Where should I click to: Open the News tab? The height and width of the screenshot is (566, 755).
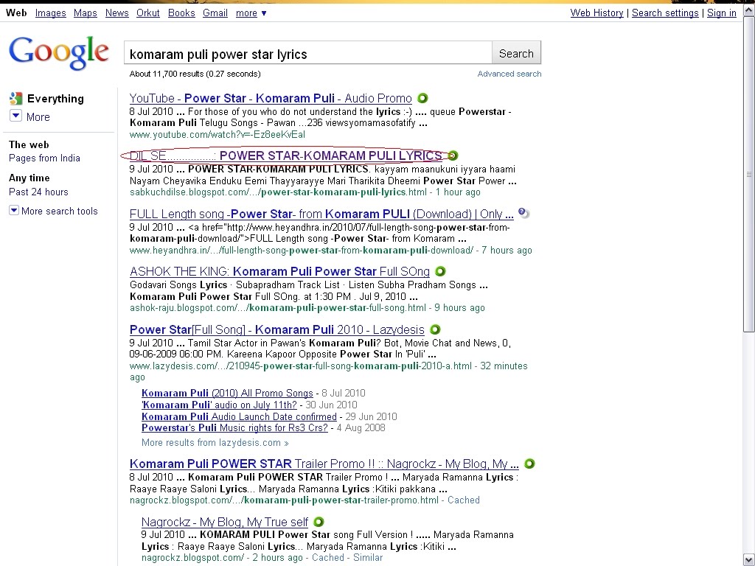click(x=117, y=13)
